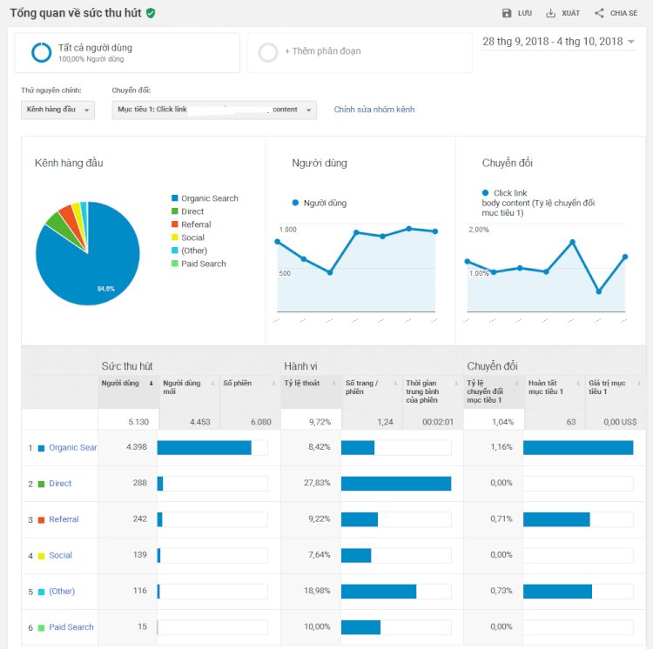Click Social yellow legend swatch
The height and width of the screenshot is (649, 653).
[x=175, y=238]
